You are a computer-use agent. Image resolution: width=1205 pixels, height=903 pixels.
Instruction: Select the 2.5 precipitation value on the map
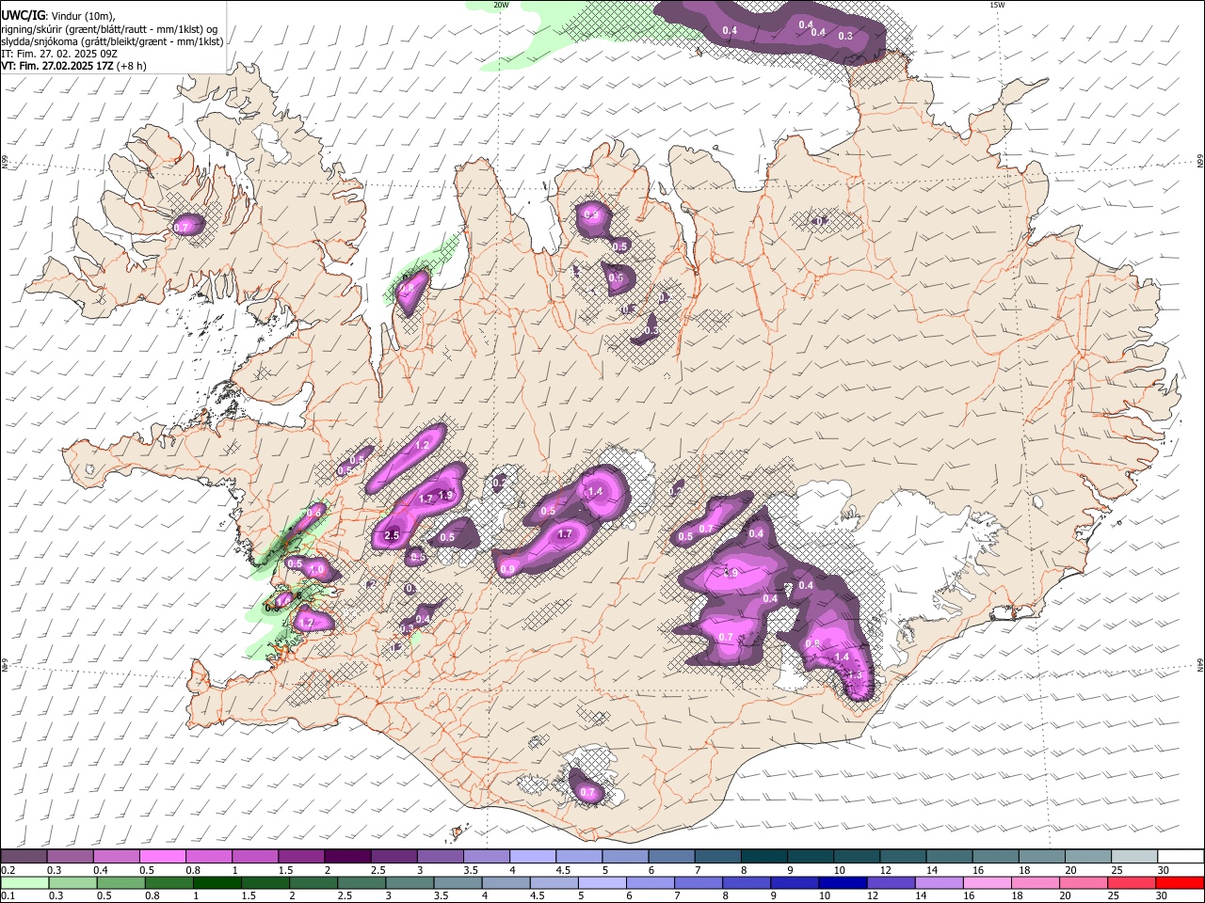point(393,535)
